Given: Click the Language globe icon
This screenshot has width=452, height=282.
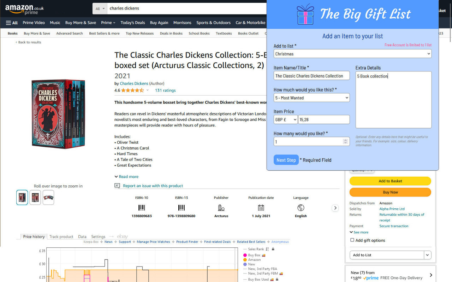Looking at the screenshot, I should point(301,208).
